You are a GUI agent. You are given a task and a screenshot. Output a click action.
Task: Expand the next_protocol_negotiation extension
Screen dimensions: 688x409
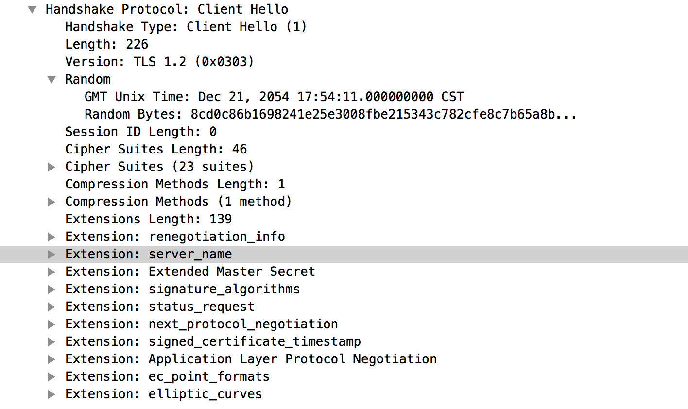[x=52, y=324]
